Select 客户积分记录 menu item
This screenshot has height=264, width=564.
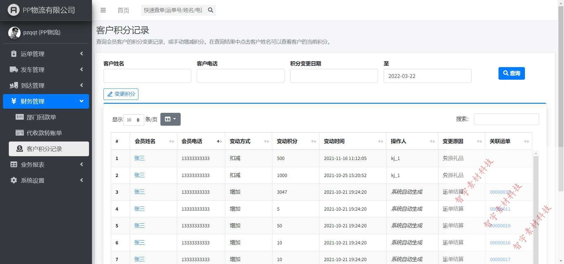(49, 149)
